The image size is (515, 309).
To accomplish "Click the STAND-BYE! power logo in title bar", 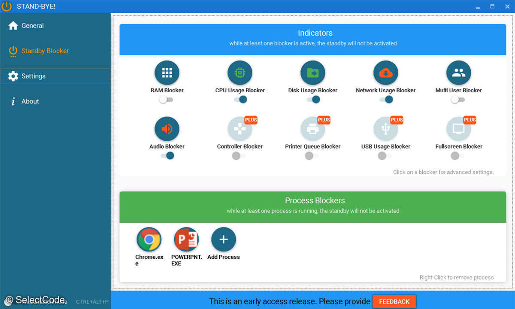I will click(x=7, y=6).
